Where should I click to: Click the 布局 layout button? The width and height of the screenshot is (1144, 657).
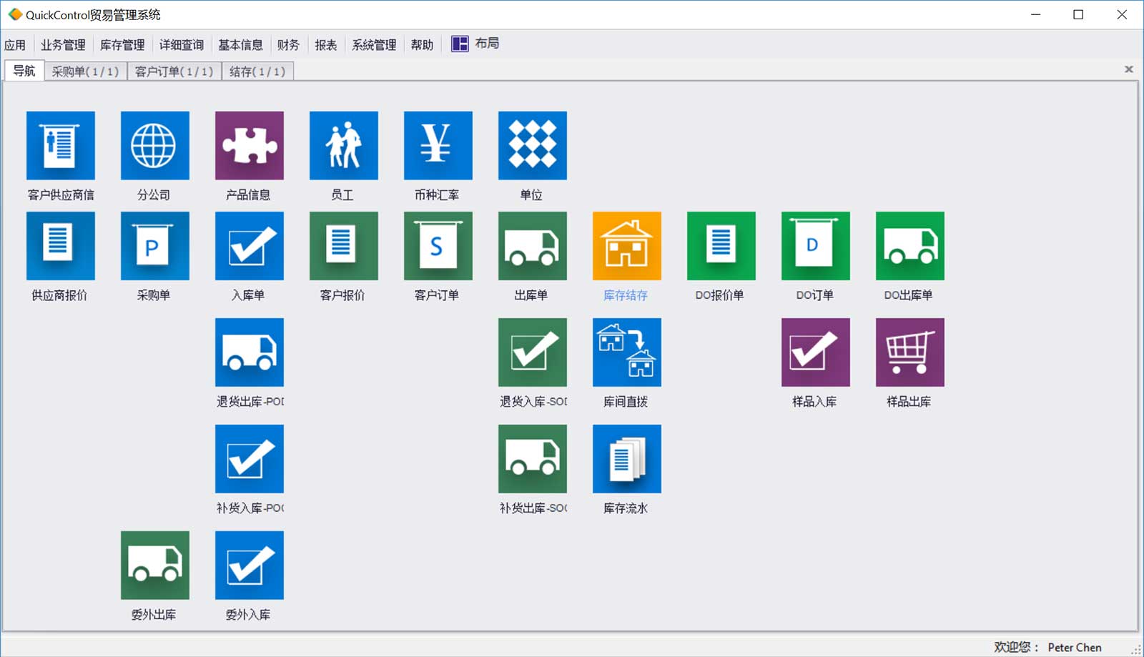tap(475, 44)
